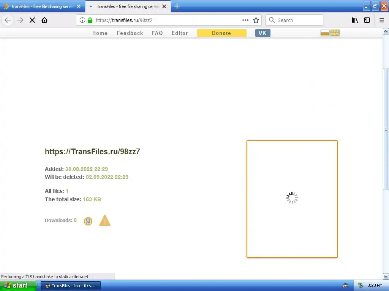Go to the browser Home page icon
Viewport: 389px width, 291px height.
pyautogui.click(x=44, y=20)
